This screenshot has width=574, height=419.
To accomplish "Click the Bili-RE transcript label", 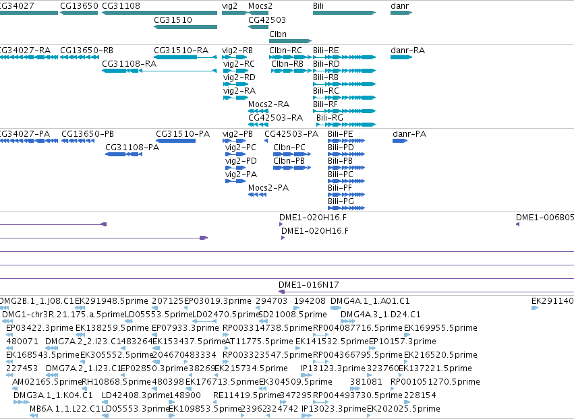I will coord(326,51).
